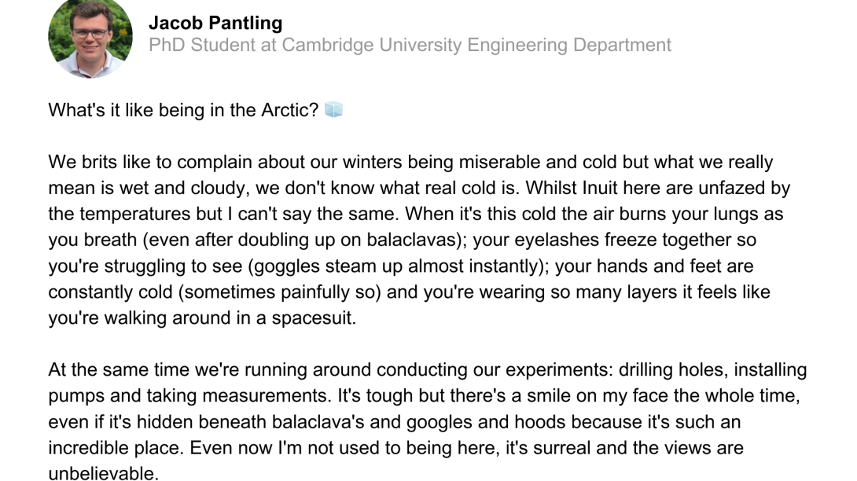This screenshot has height=481, width=857.
Task: Click the PhD Student at Cambridge headline
Action: pyautogui.click(x=410, y=45)
